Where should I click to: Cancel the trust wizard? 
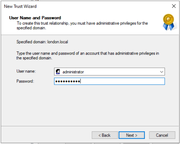tap(162, 135)
